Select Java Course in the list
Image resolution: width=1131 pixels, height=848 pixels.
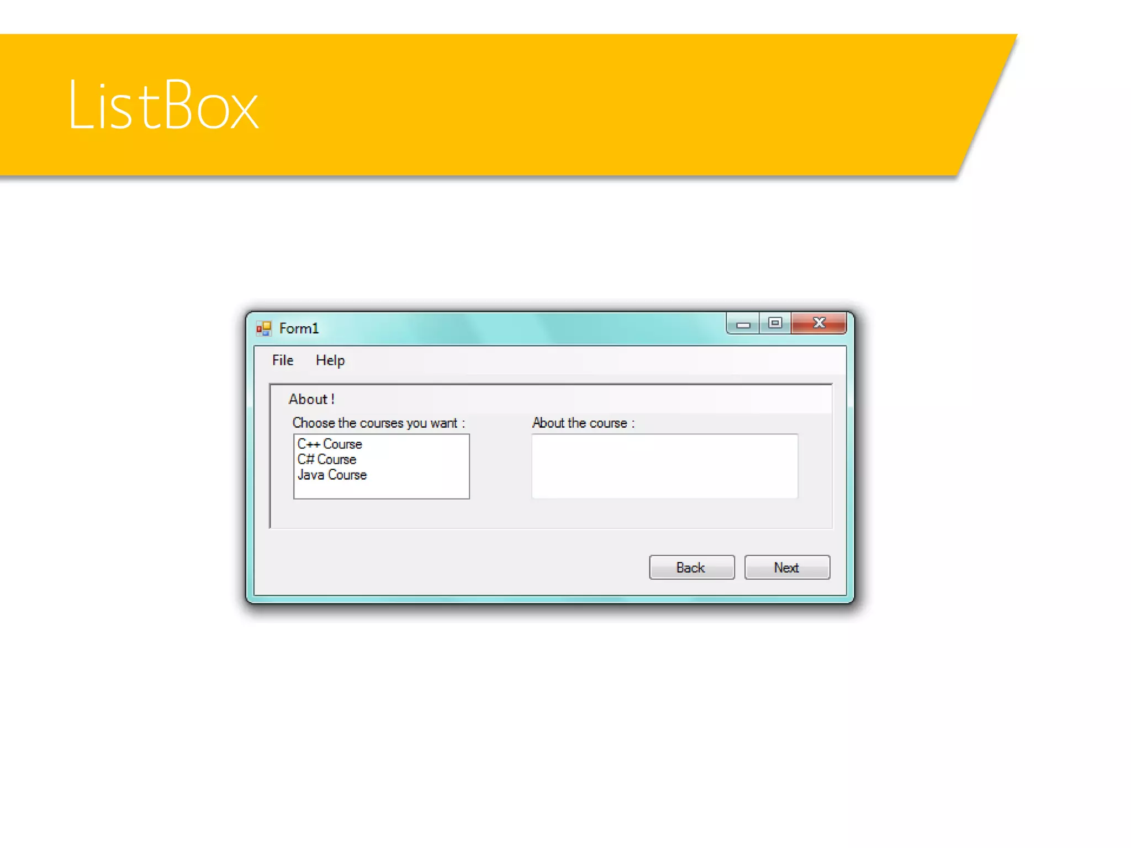click(x=332, y=475)
